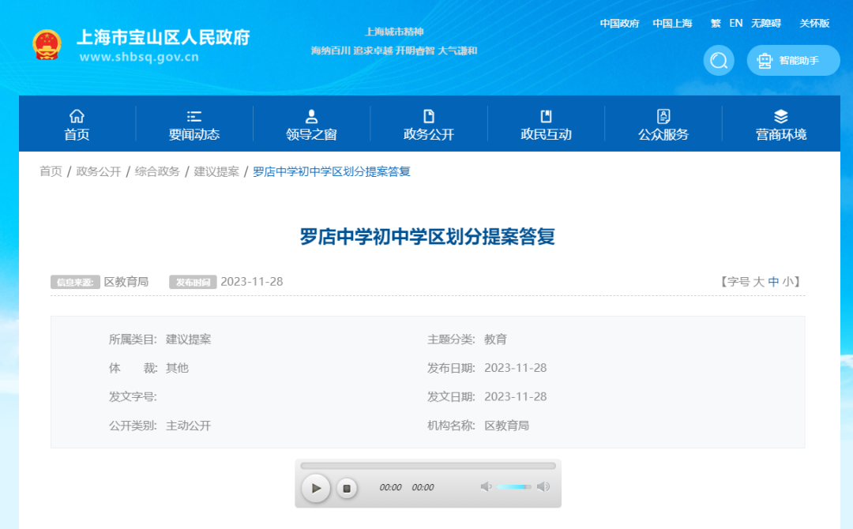Click the 发文日期 value 2023-11-28
The width and height of the screenshot is (853, 529).
tap(515, 397)
